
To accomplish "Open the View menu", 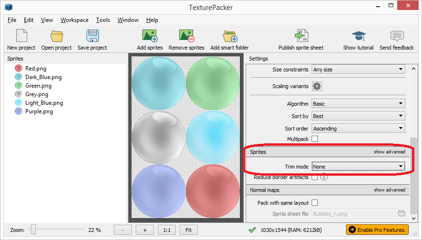I will (x=47, y=20).
